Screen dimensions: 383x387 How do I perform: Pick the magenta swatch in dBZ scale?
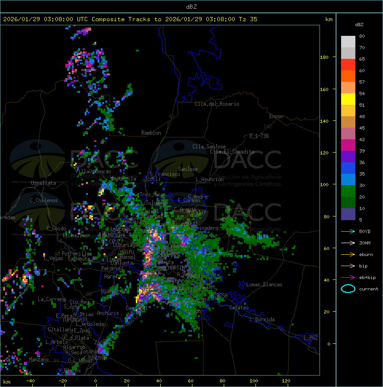(348, 145)
